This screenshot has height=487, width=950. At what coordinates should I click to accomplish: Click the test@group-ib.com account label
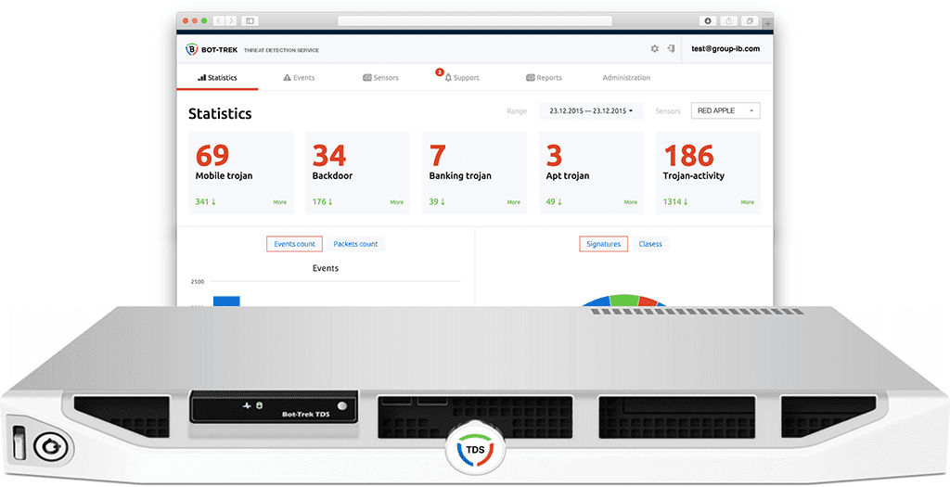725,48
